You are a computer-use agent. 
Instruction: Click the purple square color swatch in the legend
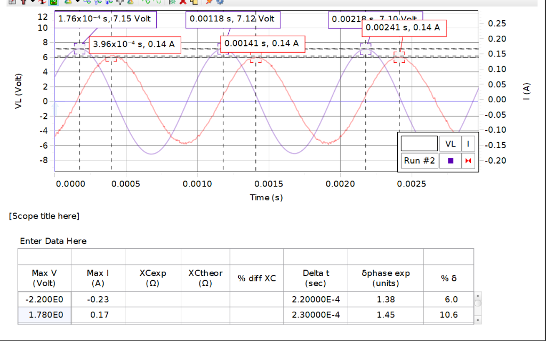pos(450,160)
